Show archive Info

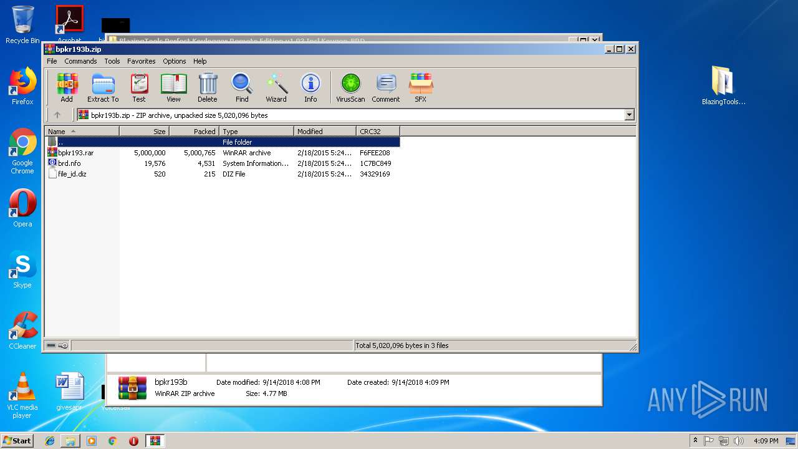click(310, 87)
